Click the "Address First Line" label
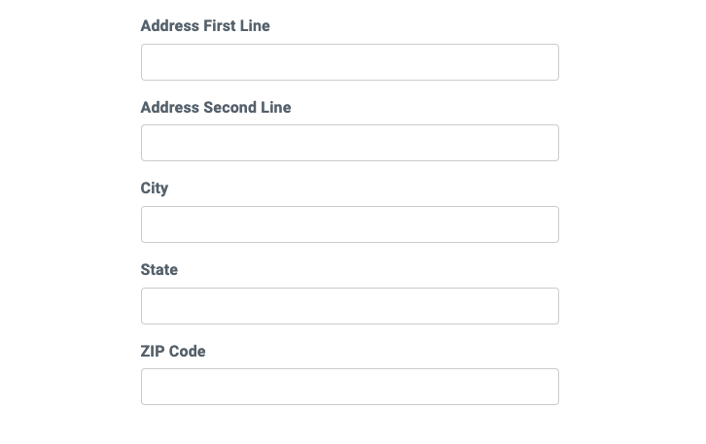 (205, 26)
